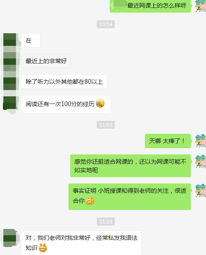Screen dimensions: 206x255
Task: Click the SpongeBob avatar beside 天哪 太棒了 message
Action: point(201,141)
